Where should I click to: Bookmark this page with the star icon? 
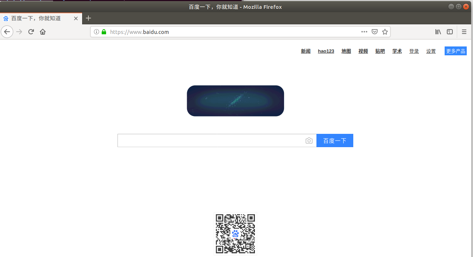pos(385,32)
